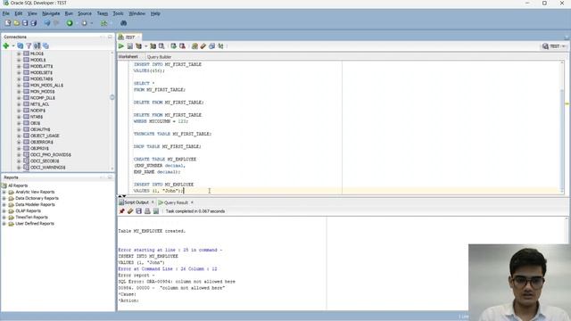Image resolution: width=571 pixels, height=321 pixels.
Task: Select All Reports in Reports panel
Action: 18,185
